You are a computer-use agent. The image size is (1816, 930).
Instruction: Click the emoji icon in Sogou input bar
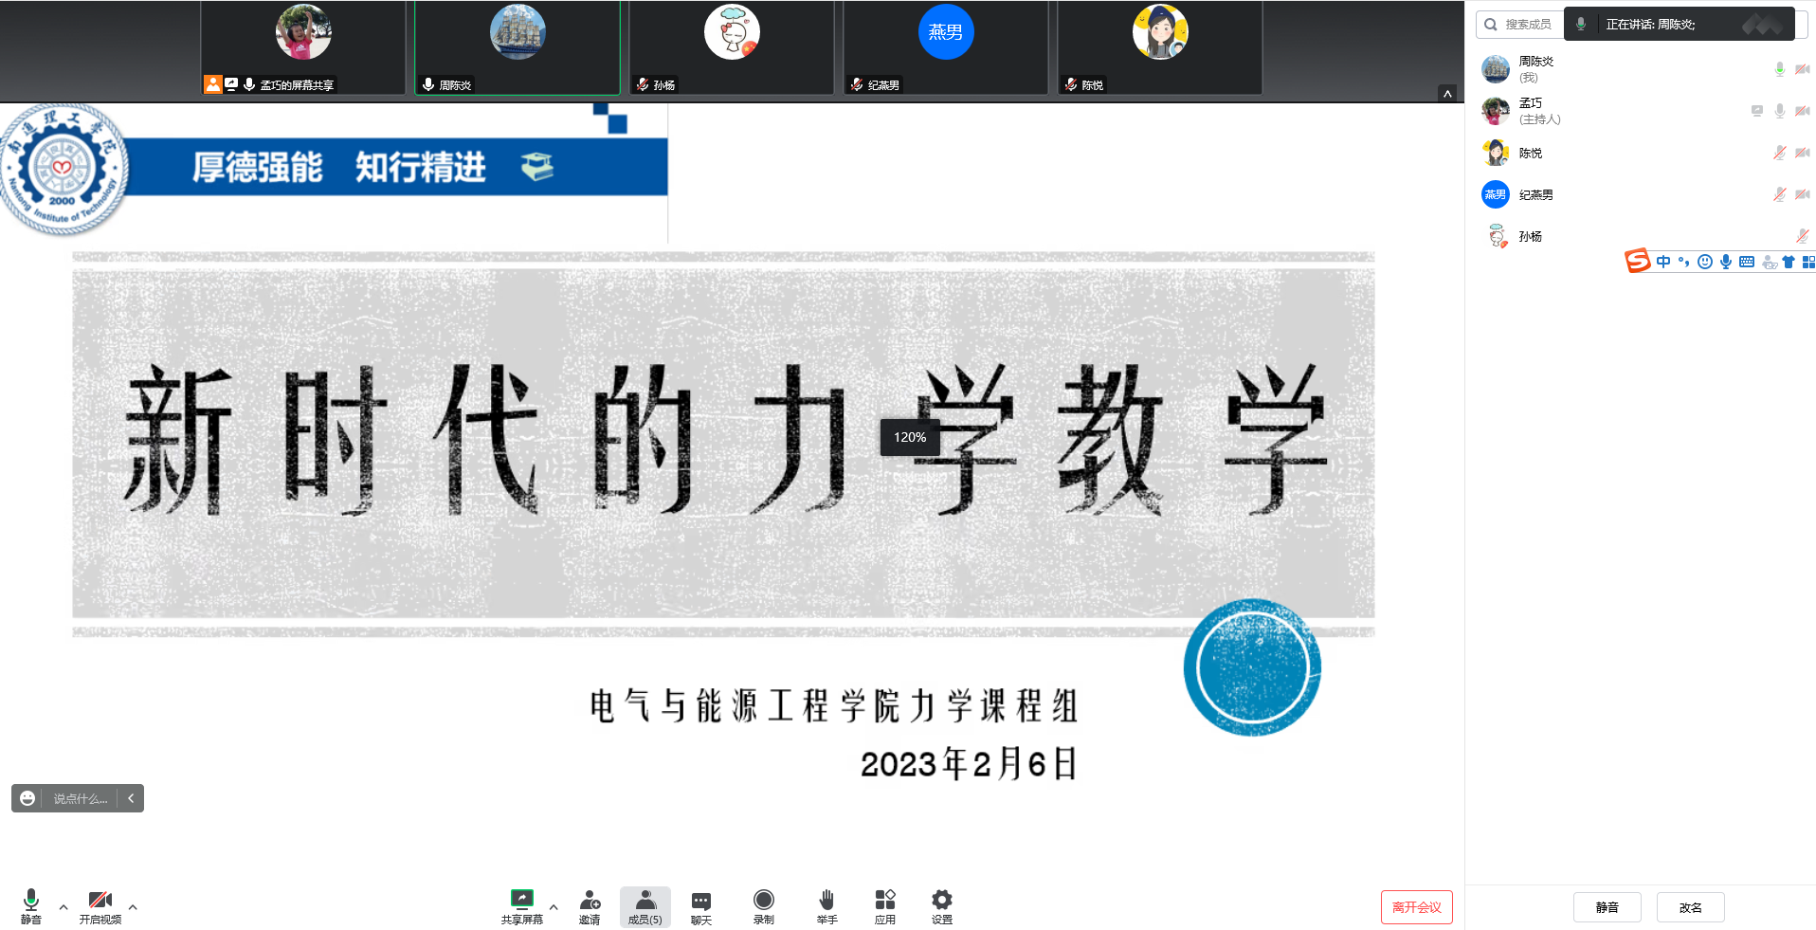1704,263
